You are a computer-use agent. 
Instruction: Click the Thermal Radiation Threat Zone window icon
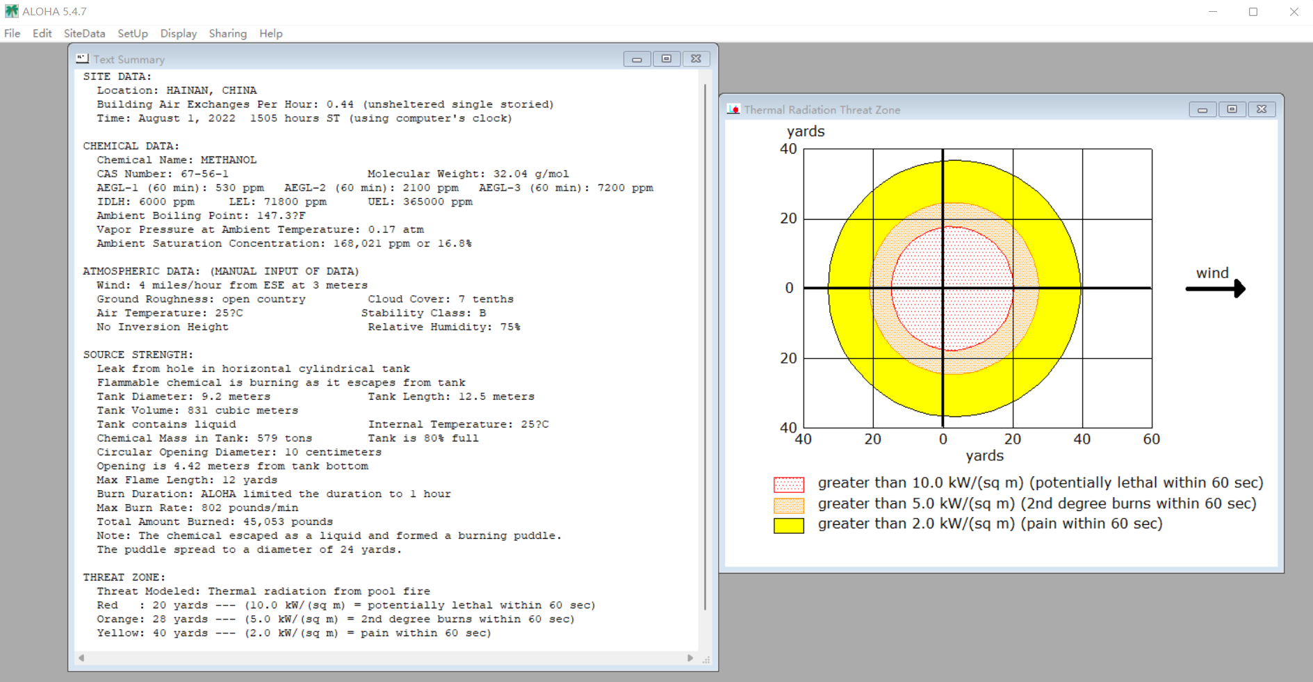pyautogui.click(x=733, y=109)
